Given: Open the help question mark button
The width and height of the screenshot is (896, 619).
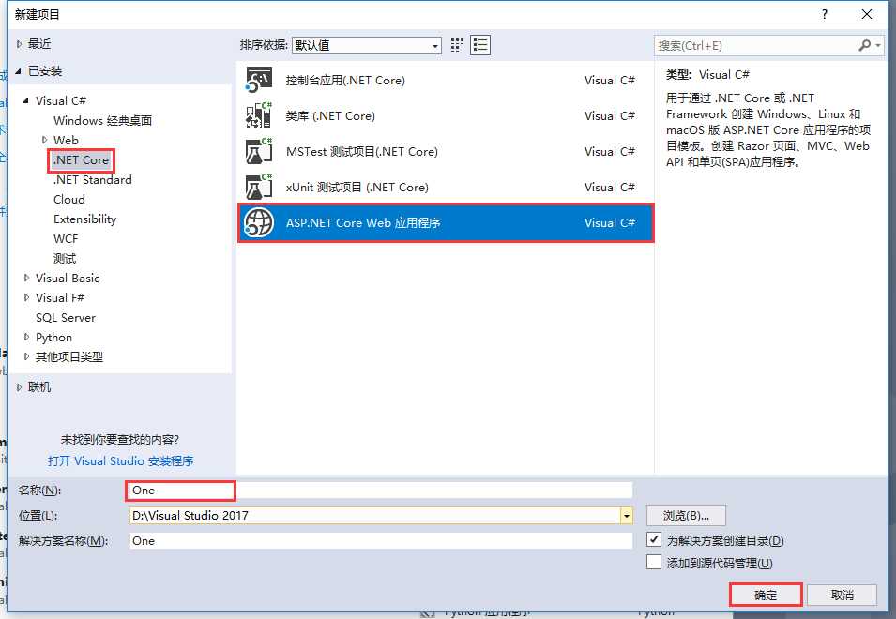Looking at the screenshot, I should 824,14.
